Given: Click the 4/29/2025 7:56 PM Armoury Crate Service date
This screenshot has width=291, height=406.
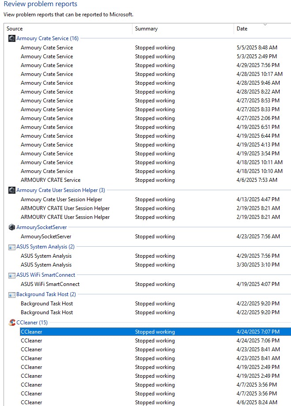Looking at the screenshot, I should (258, 65).
